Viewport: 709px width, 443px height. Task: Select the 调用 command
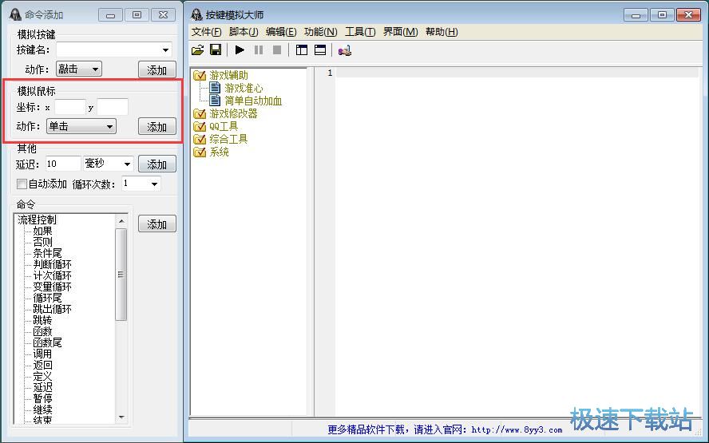(42, 354)
